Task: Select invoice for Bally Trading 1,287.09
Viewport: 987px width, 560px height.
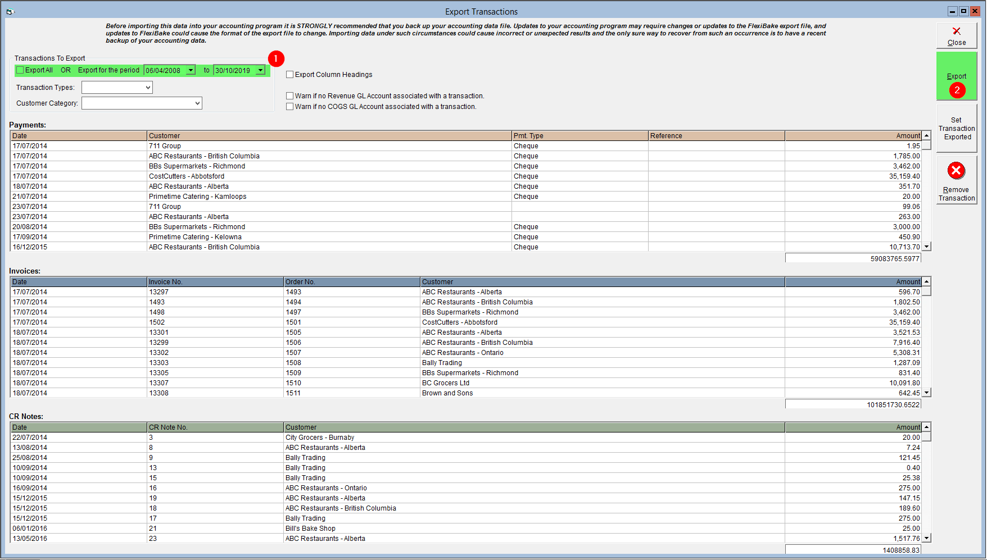Action: click(x=466, y=363)
